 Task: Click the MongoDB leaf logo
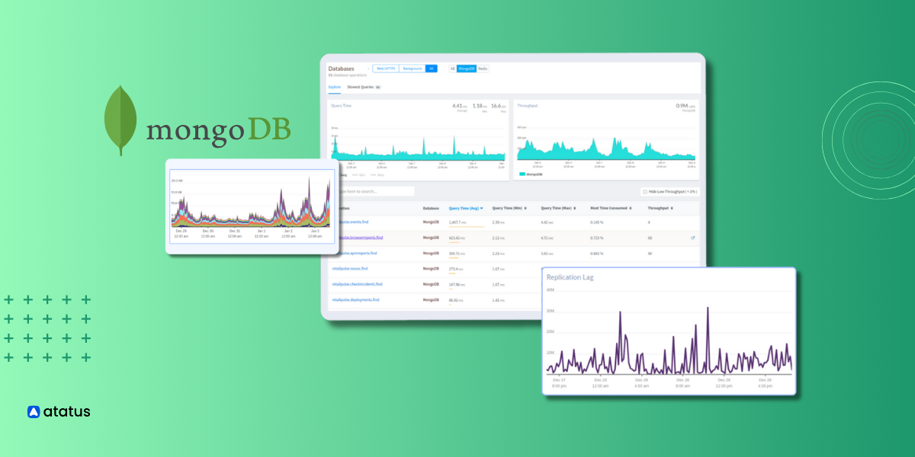point(120,118)
